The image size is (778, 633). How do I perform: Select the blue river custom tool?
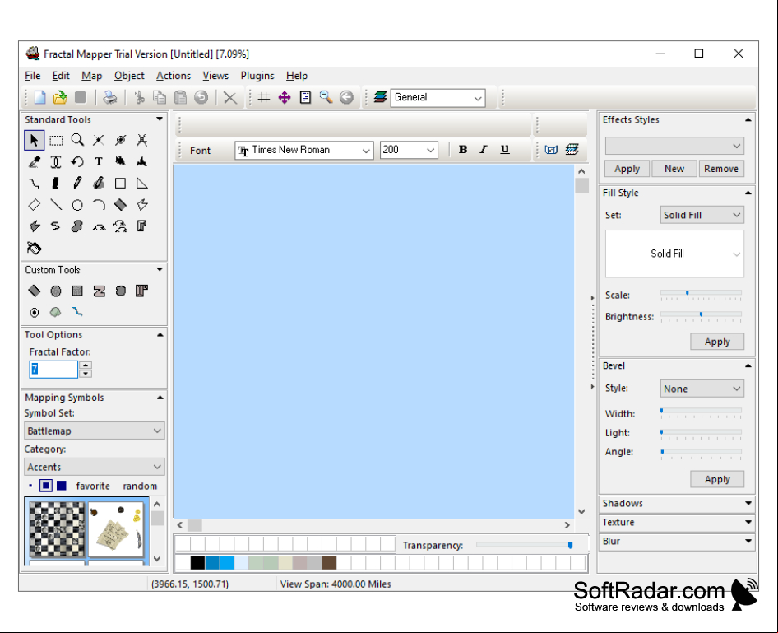pyautogui.click(x=77, y=312)
